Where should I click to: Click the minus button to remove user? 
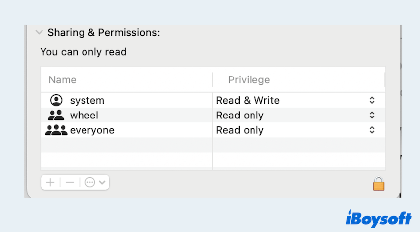70,182
